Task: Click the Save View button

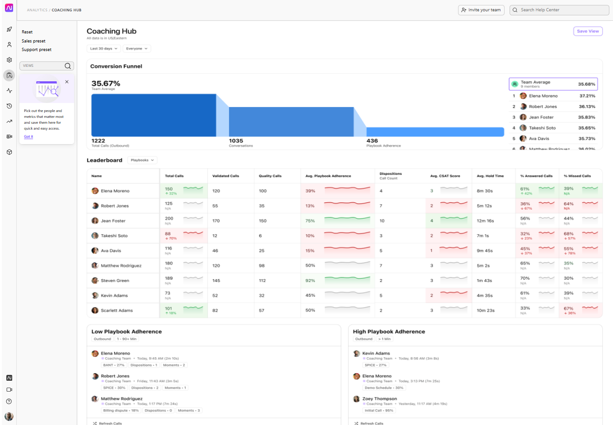Action: tap(588, 31)
